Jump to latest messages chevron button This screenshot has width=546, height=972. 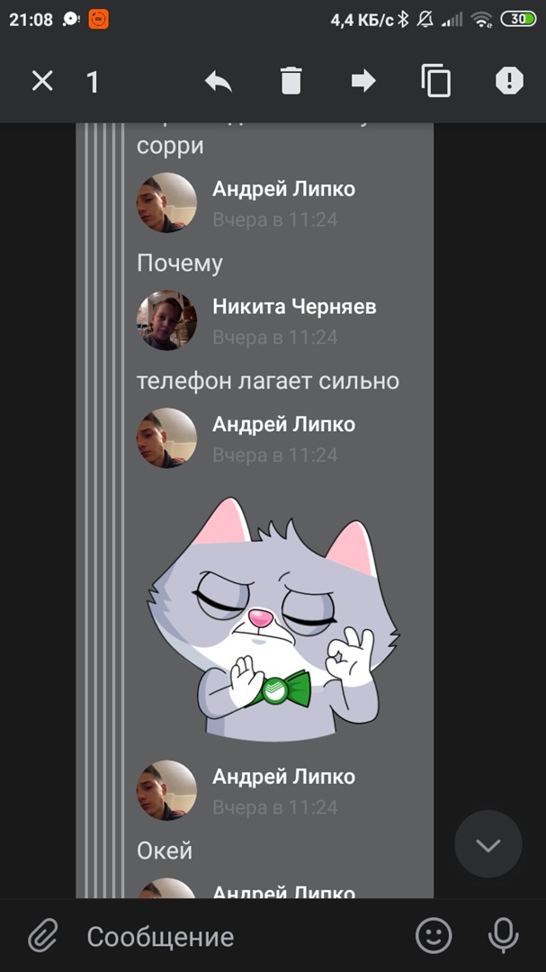pos(488,843)
